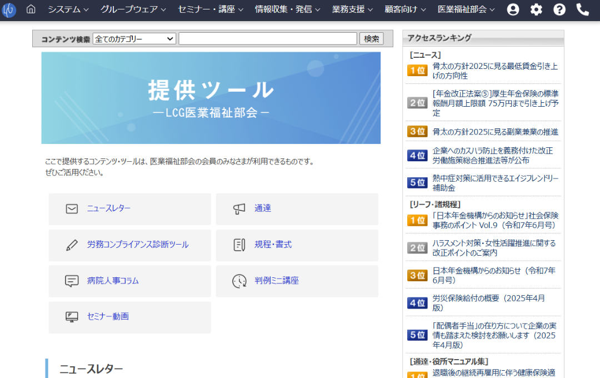Screen dimensions: 600x378
Task: Open the 「配偶者手当」の在り方 leaflet link
Action: click(x=494, y=336)
